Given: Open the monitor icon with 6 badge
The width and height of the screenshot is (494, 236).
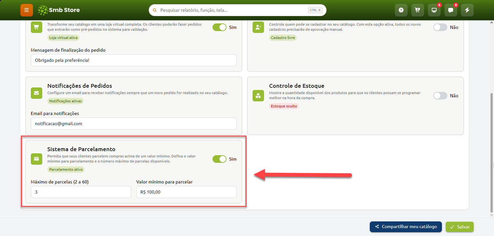Looking at the screenshot, I should coord(434,10).
